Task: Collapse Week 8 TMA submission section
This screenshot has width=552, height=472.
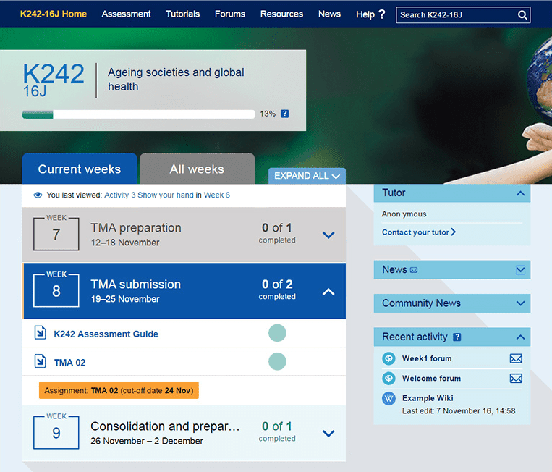Action: tap(328, 292)
